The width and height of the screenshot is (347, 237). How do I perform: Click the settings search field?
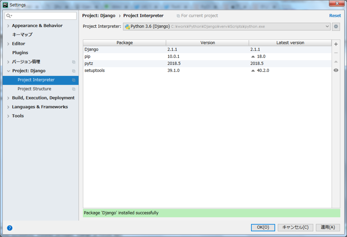(x=41, y=16)
